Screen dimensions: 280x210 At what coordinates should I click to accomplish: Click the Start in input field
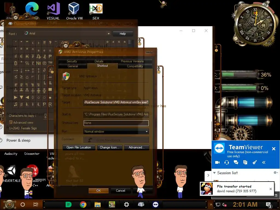pos(116,114)
